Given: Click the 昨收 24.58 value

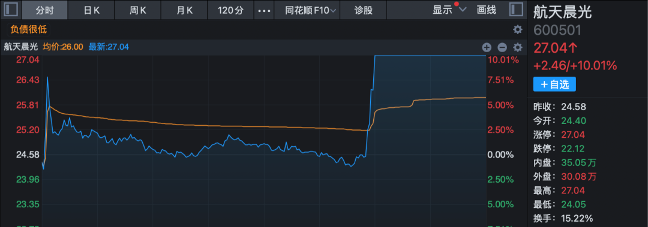Looking at the screenshot, I should pos(573,107).
